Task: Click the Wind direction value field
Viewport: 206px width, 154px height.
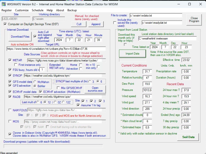Action: (147, 109)
